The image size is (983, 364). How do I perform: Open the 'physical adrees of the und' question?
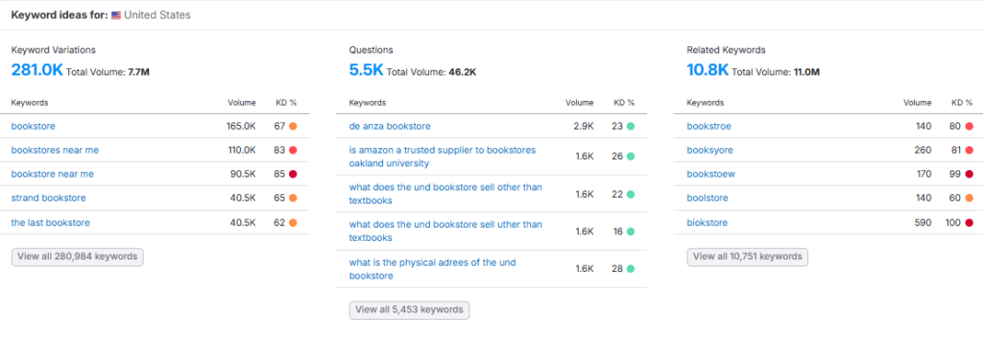point(433,269)
